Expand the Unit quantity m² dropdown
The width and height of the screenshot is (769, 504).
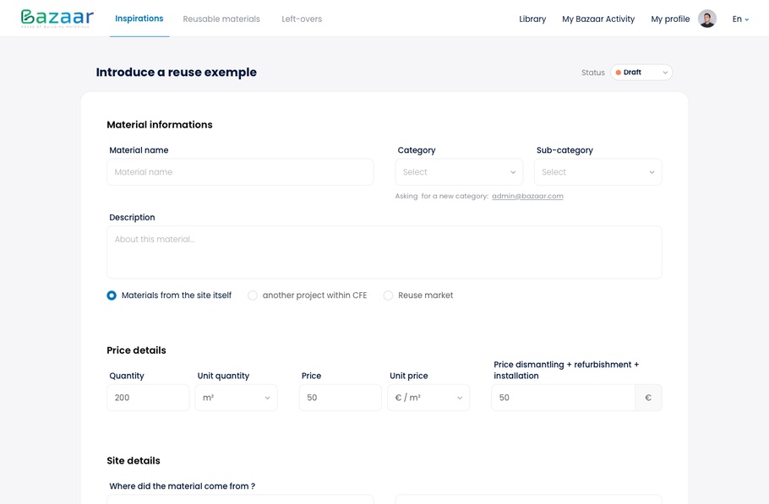[x=236, y=398]
